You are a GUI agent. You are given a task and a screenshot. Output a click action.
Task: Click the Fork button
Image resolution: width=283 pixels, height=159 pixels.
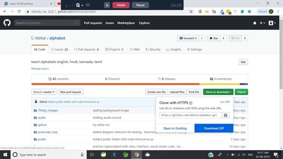235,38
